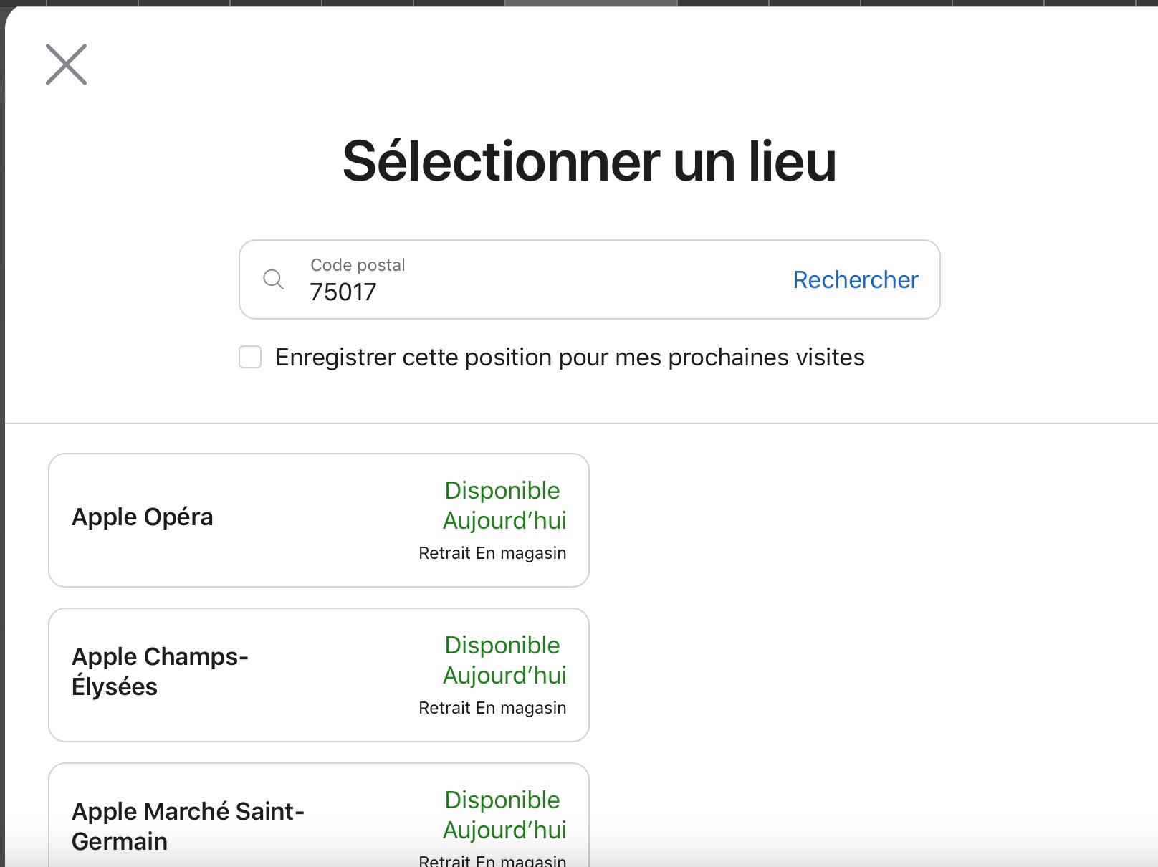Enable the Enregistrer cette position checkbox

(250, 357)
